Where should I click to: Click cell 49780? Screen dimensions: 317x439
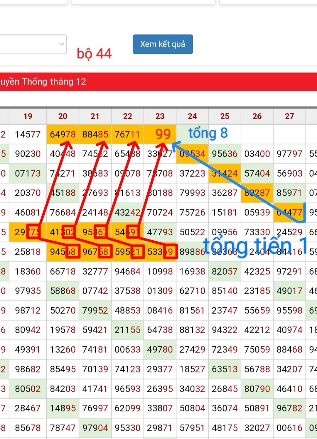(160, 349)
